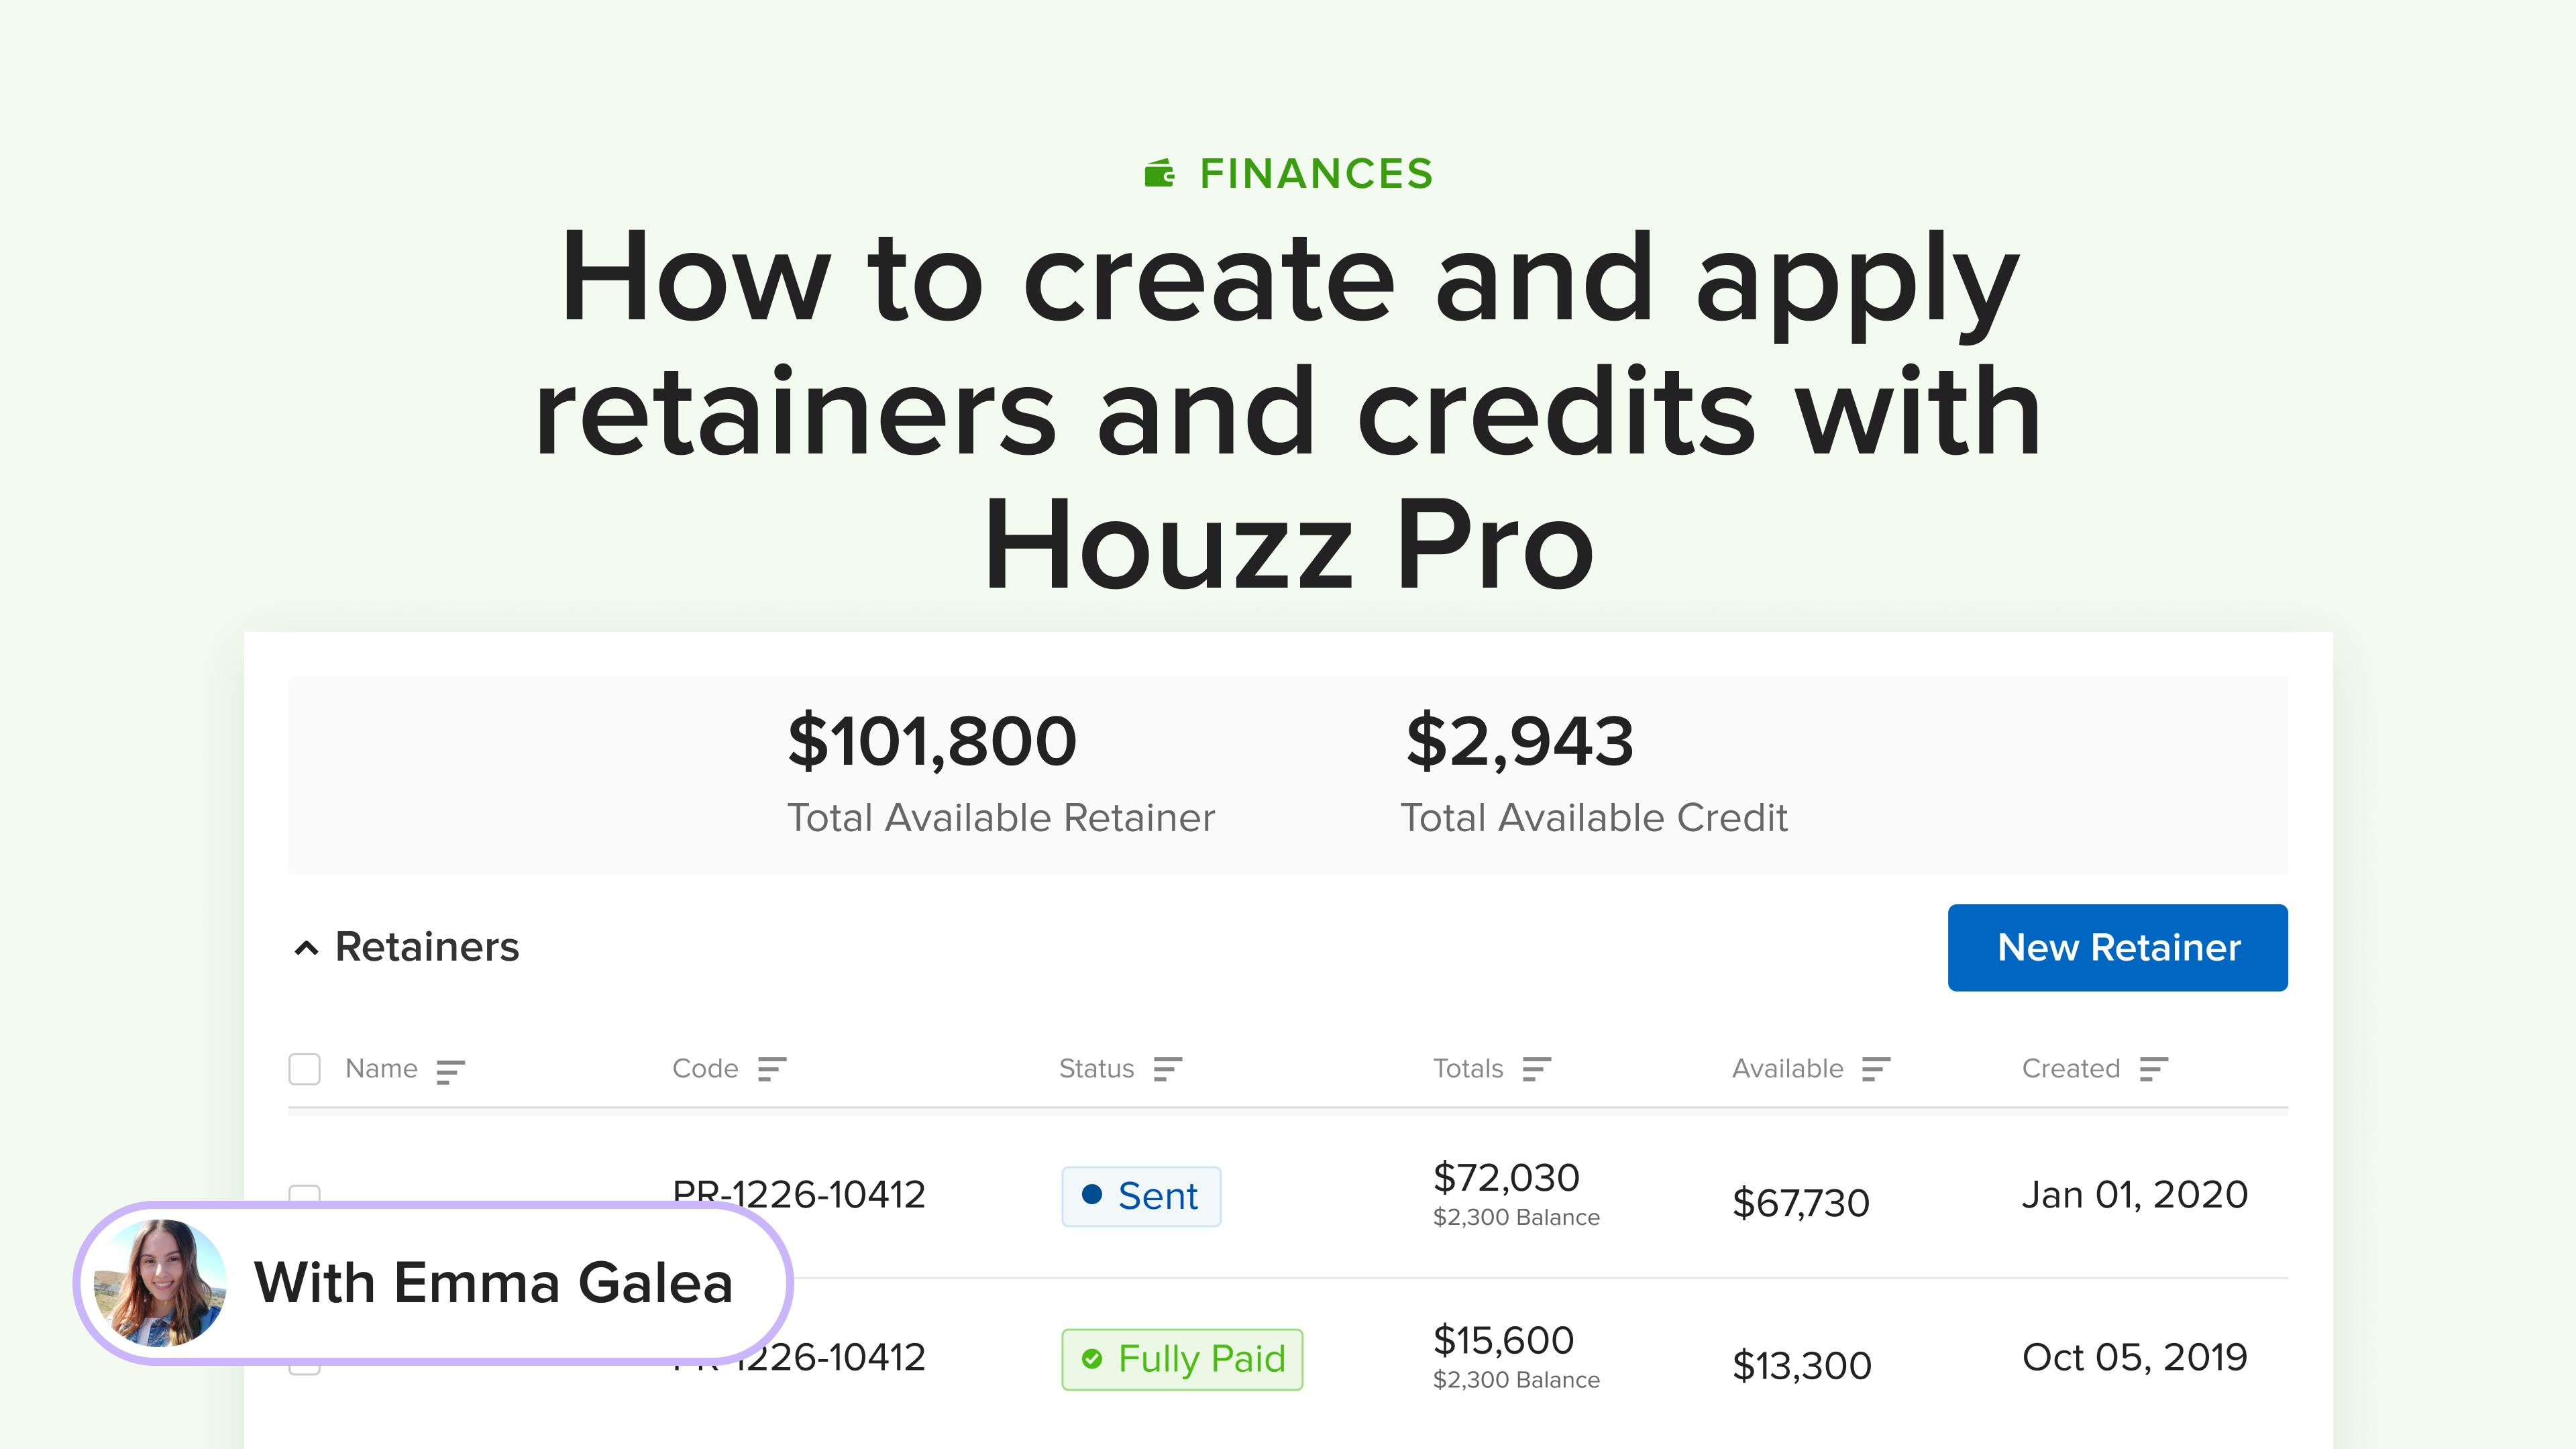Image resolution: width=2576 pixels, height=1449 pixels.
Task: Sort by Code column icon
Action: (772, 1069)
